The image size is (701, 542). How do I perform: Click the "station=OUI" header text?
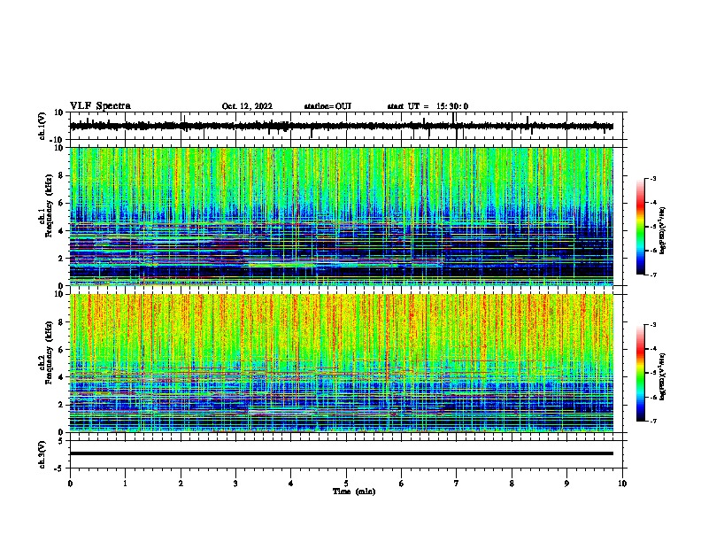point(327,106)
